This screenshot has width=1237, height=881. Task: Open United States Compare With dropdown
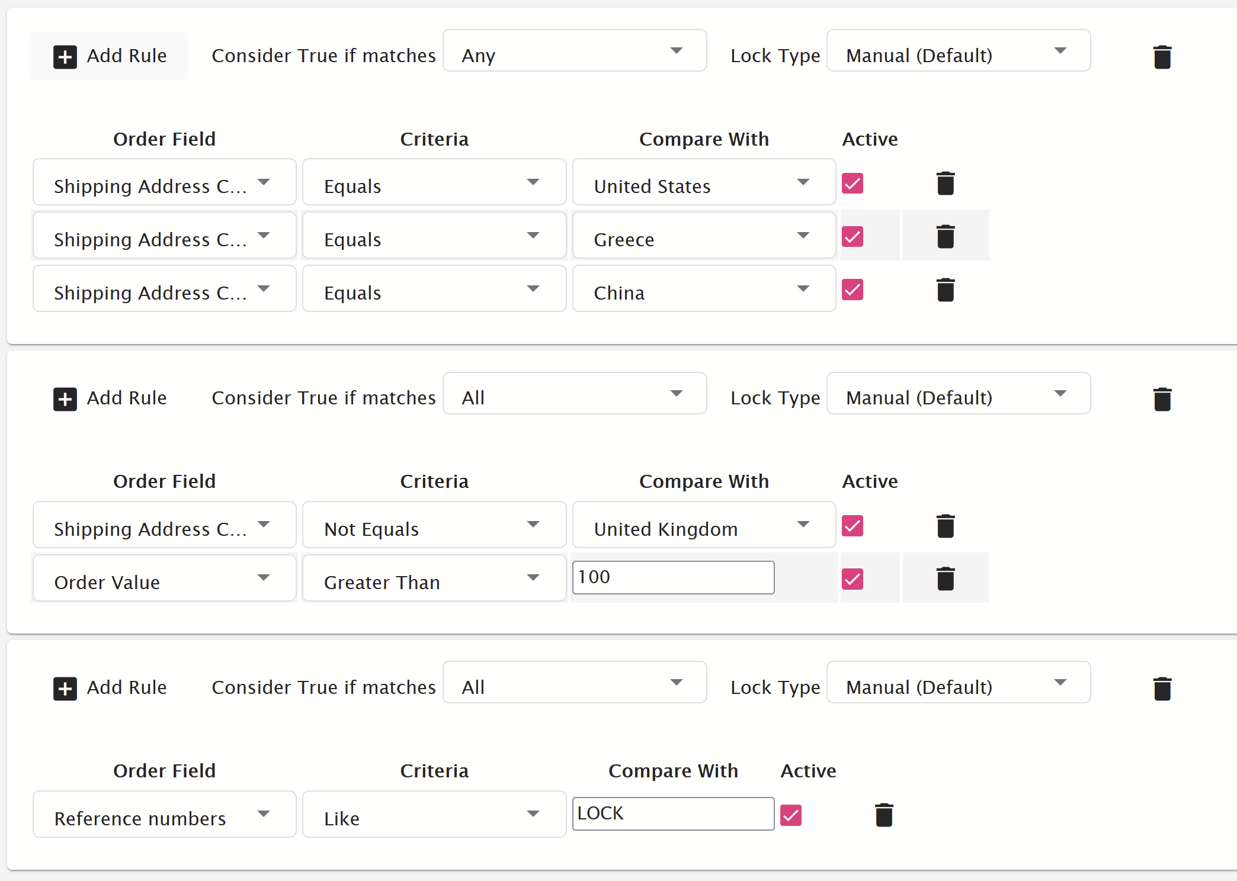tap(704, 182)
